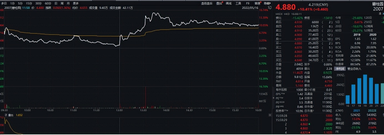Toggle the 盘前盘后 pre/post-market display
The image size is (384, 135).
[x=207, y=3]
